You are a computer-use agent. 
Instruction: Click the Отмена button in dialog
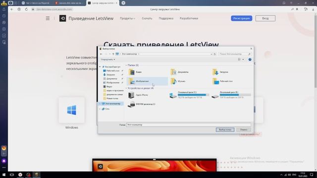pyautogui.click(x=244, y=130)
